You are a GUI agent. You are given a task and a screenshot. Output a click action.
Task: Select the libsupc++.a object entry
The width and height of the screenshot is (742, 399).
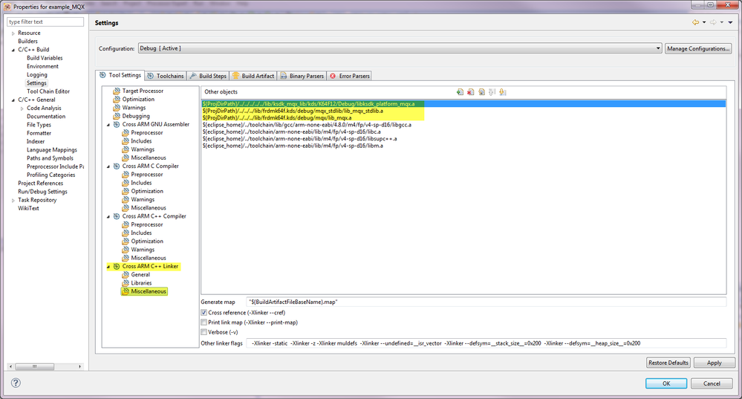click(x=299, y=139)
